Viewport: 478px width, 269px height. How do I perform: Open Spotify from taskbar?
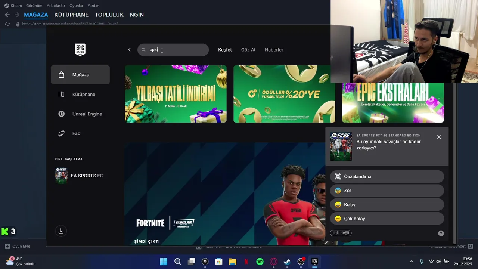point(260,262)
